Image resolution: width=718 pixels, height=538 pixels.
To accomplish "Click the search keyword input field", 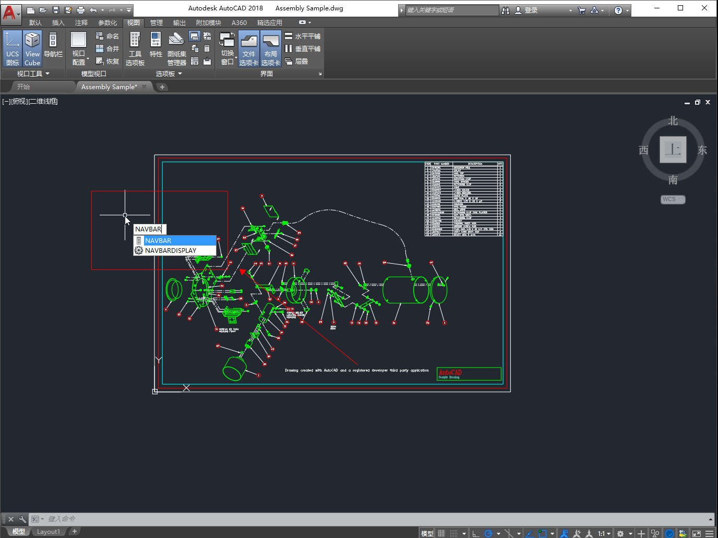I will pos(452,10).
